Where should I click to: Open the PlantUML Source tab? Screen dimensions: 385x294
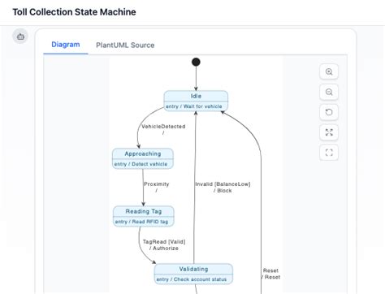tap(125, 45)
